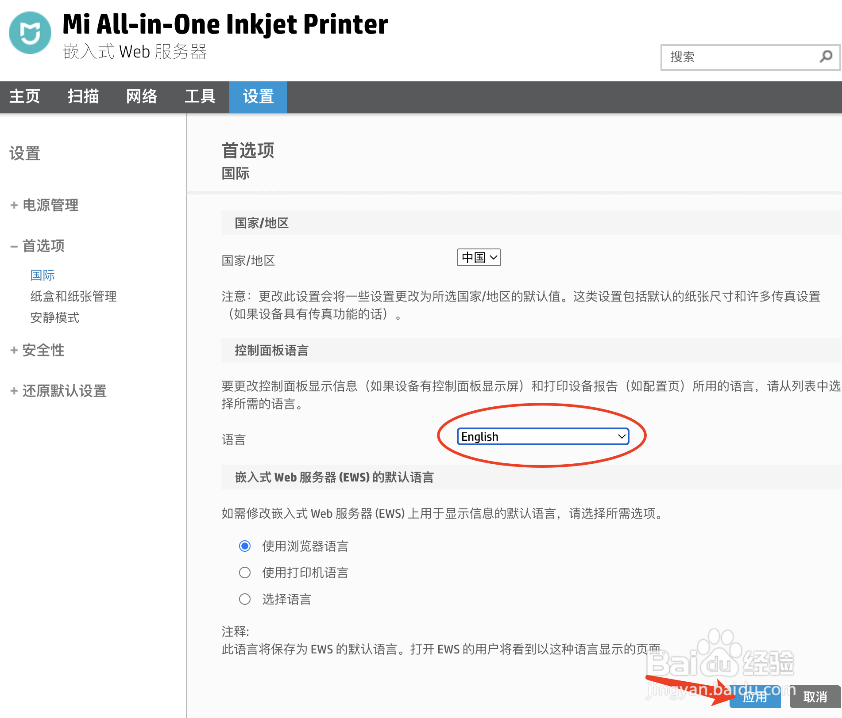
Task: Click the search magnifier icon
Action: tap(826, 57)
